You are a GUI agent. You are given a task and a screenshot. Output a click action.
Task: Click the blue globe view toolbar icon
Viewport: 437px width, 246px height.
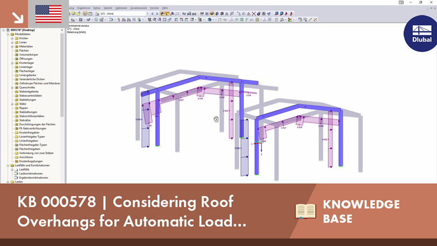point(209,20)
